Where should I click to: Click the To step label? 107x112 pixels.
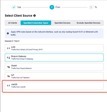96,7
